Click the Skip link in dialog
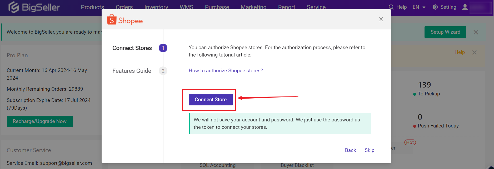The height and width of the screenshot is (169, 494). (x=370, y=150)
